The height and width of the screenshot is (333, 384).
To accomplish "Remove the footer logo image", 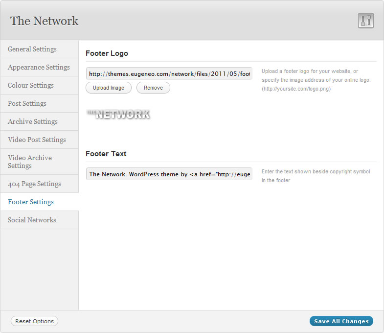I will tap(153, 88).
